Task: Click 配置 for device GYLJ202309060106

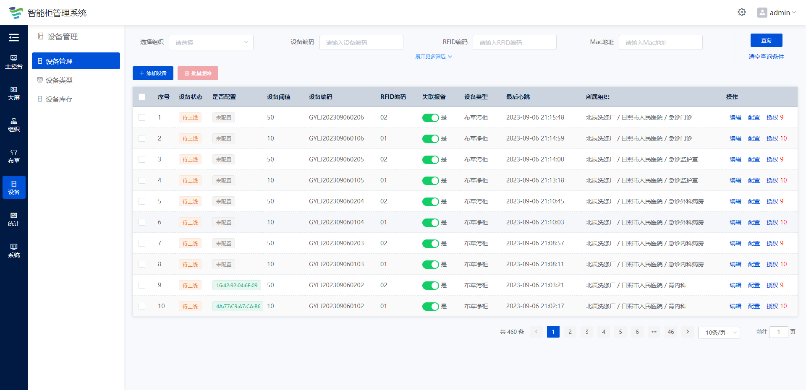Action: pos(754,138)
